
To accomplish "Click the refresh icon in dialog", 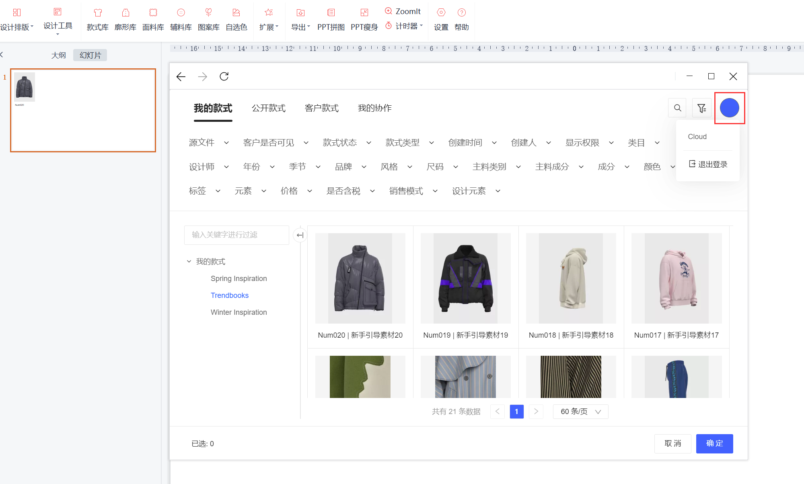I will (x=224, y=76).
